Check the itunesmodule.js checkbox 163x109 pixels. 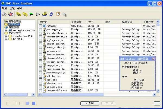pos(40,58)
